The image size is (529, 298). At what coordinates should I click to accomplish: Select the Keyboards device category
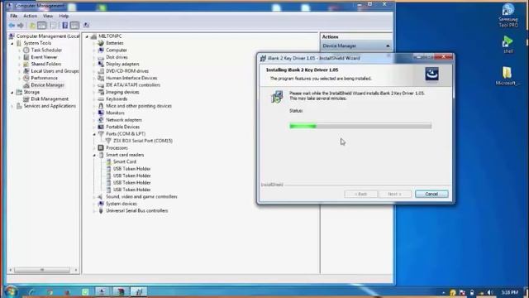pos(117,99)
